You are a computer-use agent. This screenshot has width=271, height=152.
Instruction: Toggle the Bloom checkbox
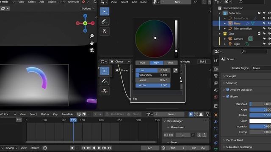[228, 96]
